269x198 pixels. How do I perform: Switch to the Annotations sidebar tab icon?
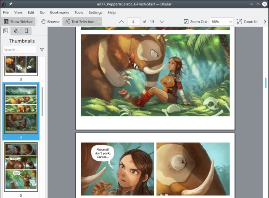pyautogui.click(x=16, y=31)
